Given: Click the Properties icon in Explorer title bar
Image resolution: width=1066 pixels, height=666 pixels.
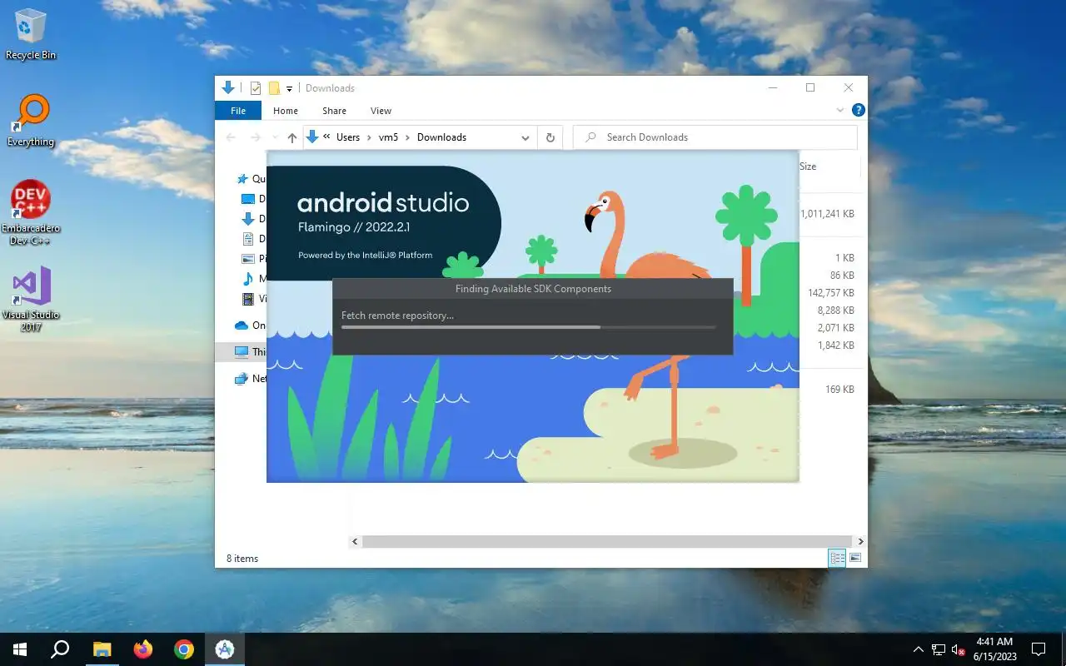Looking at the screenshot, I should 256,88.
